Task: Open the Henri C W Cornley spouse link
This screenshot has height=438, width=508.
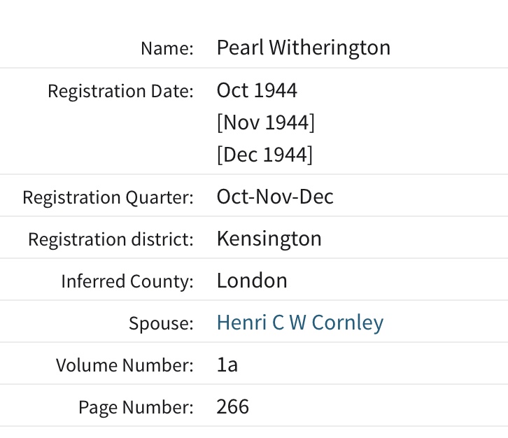Action: 299,323
